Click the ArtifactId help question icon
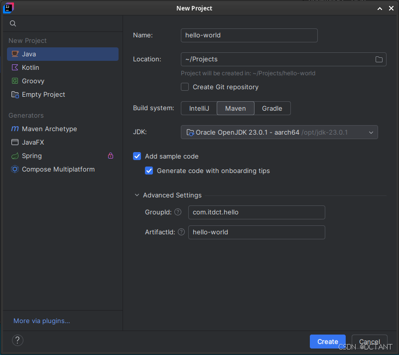This screenshot has height=355, width=399. [x=181, y=232]
